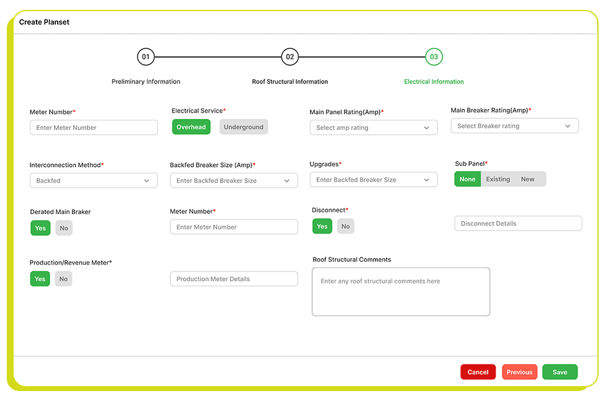
Task: Open the Interconnection Method dropdown
Action: [x=93, y=181]
